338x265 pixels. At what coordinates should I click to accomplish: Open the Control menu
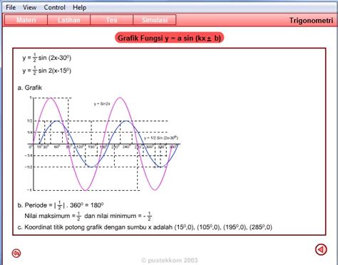click(55, 7)
